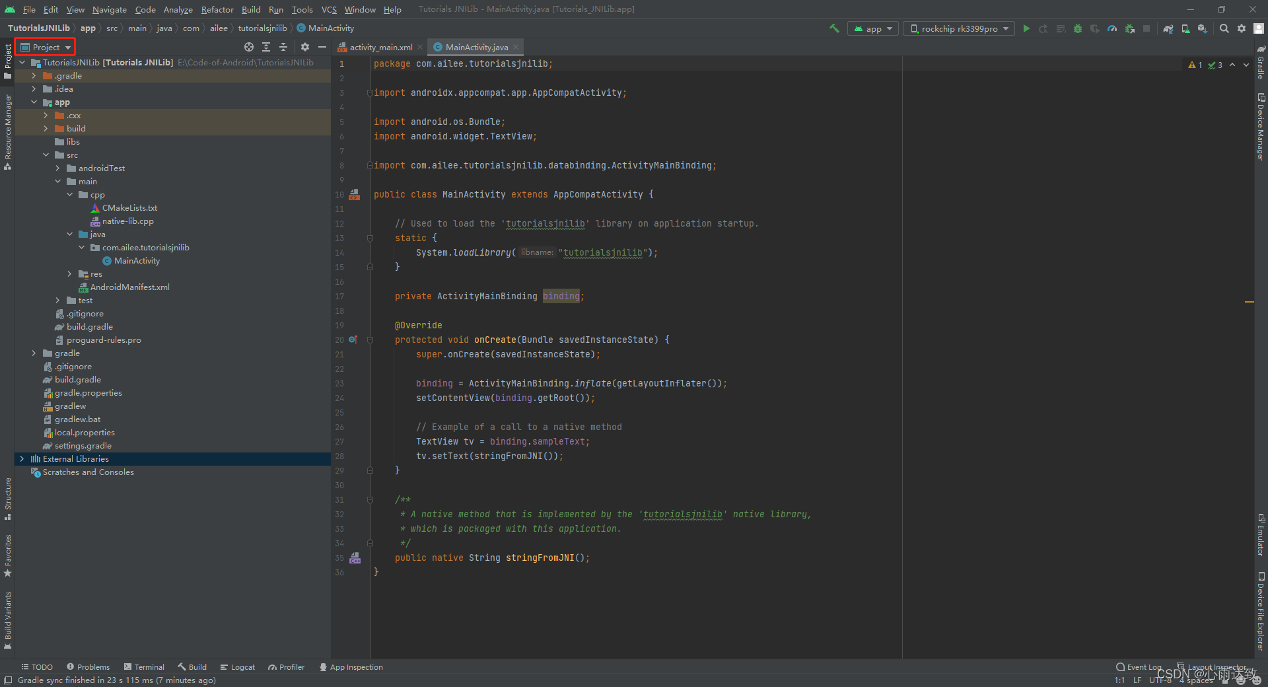Close the MainActivity.java tab
The height and width of the screenshot is (687, 1268).
point(516,47)
